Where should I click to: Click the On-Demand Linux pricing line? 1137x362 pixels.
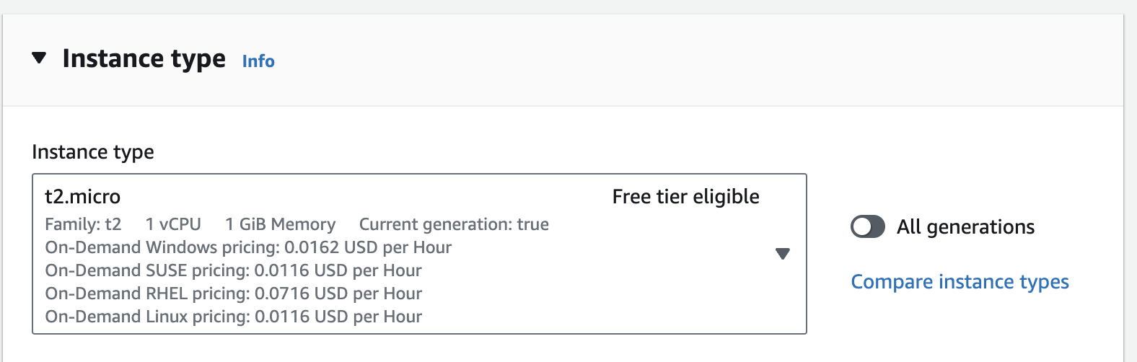pos(233,317)
